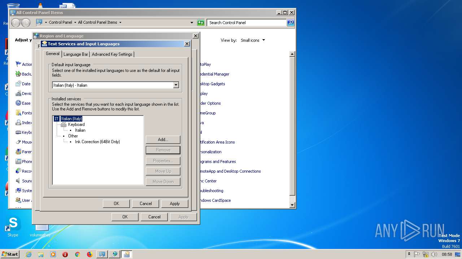
Task: Click Control Panel scrollbar up arrow
Action: point(292,54)
